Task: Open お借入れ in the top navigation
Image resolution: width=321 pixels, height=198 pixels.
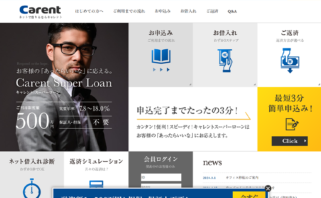Action: 188,11
